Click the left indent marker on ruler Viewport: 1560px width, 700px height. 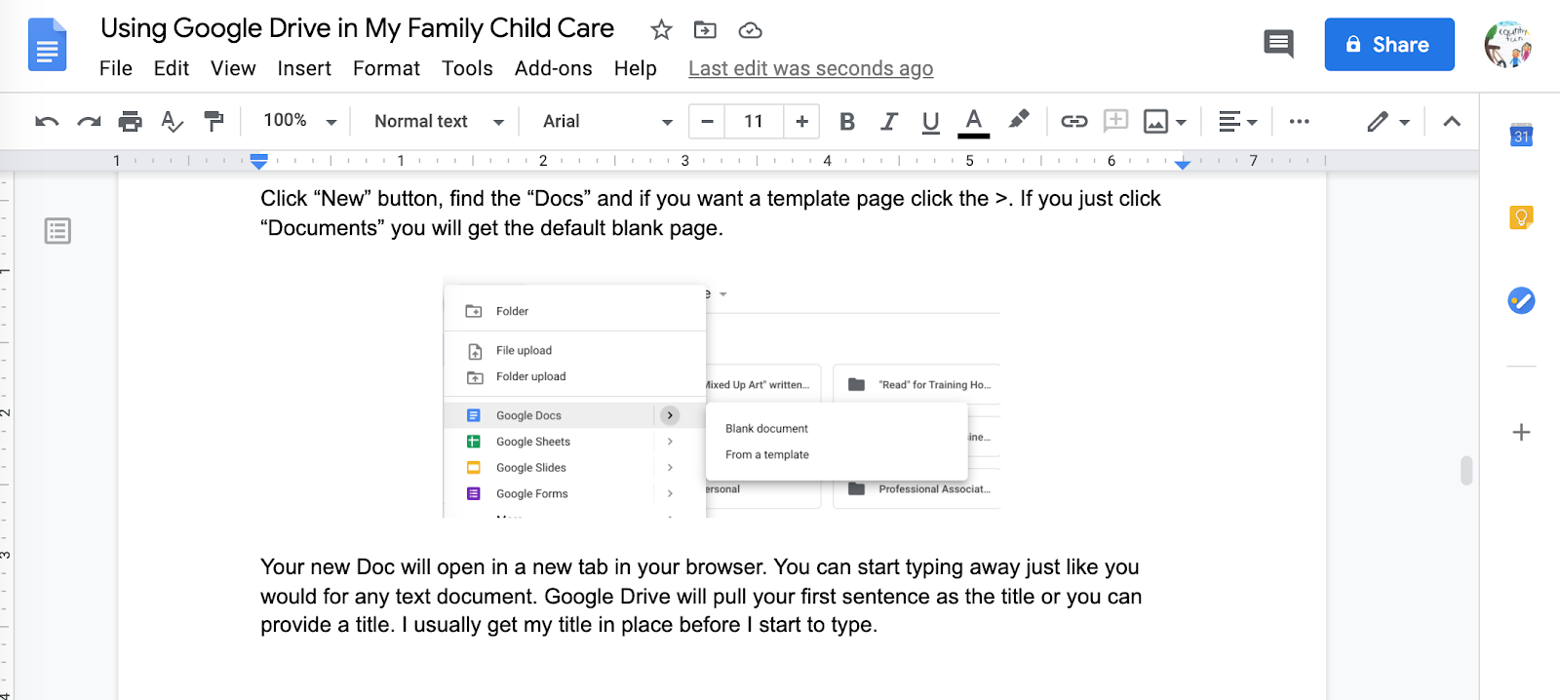pos(258,161)
